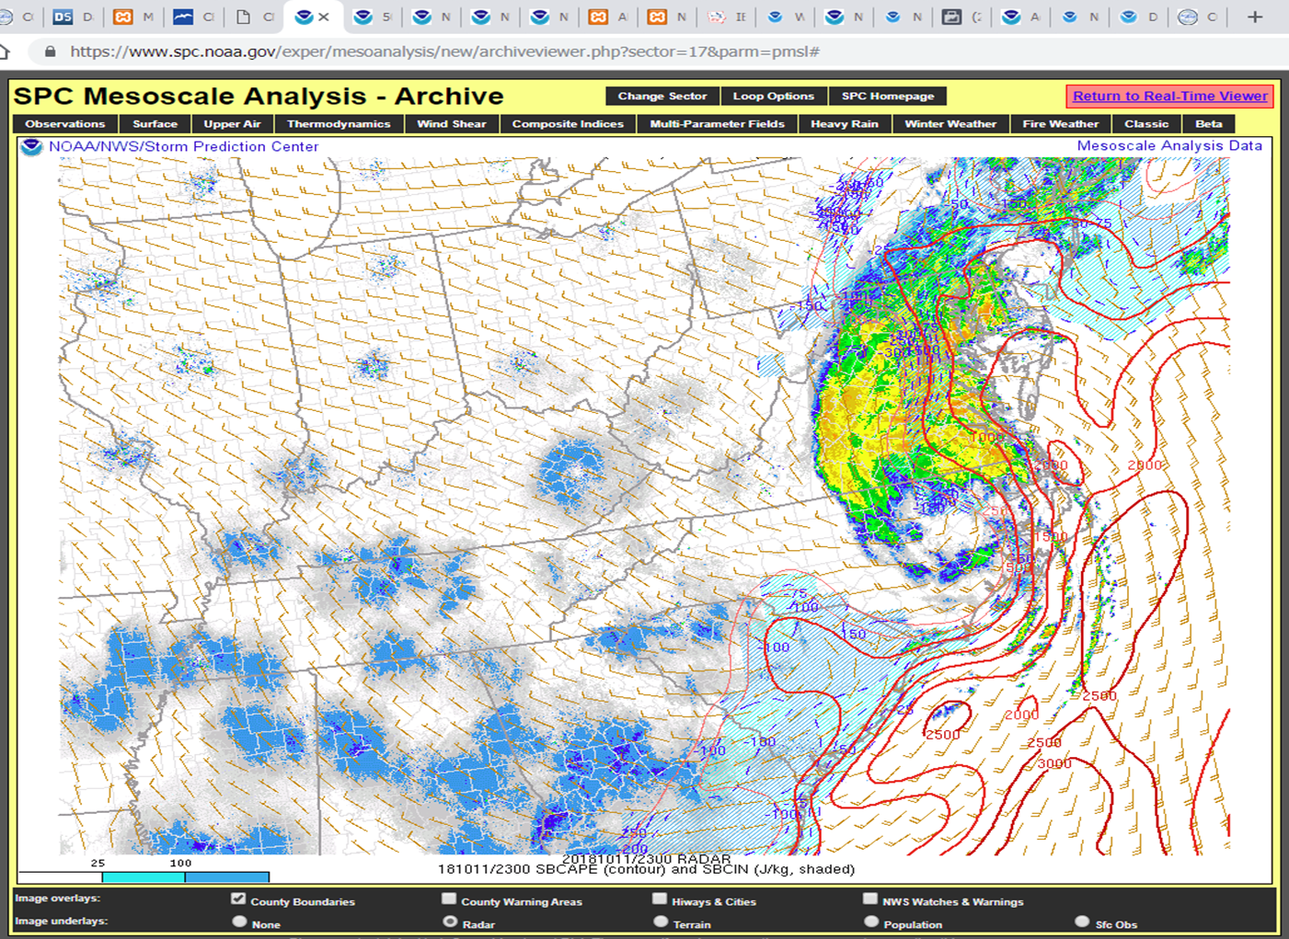Image resolution: width=1289 pixels, height=939 pixels.
Task: Expand the Upper Air menu
Action: point(232,124)
